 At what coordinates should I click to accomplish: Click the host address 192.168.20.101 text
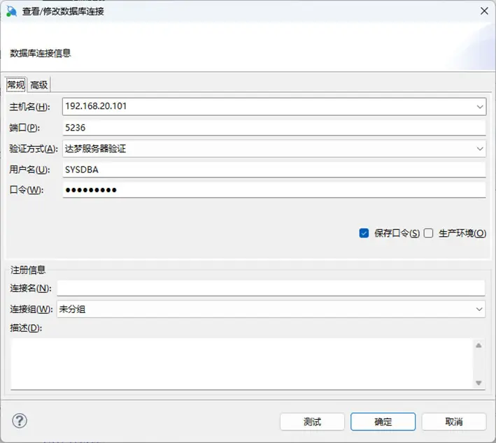tap(96, 106)
